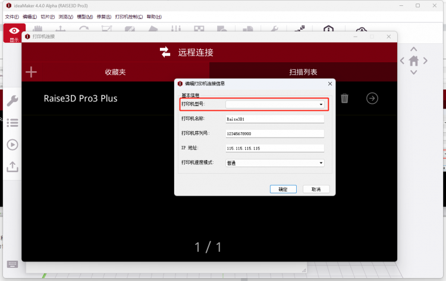Open the 编辑(E) menu

[30, 17]
